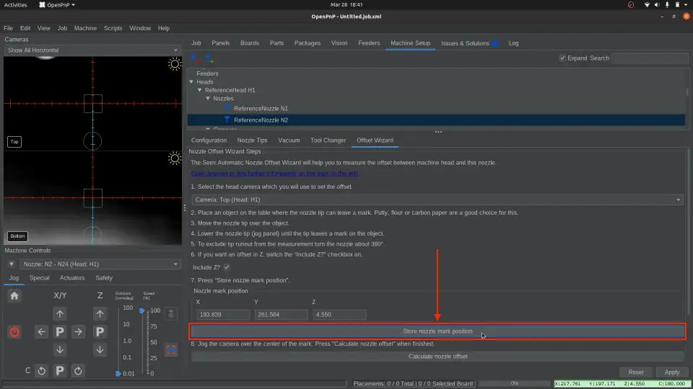
Task: Toggle the Include Z? checkbox
Action: click(227, 267)
